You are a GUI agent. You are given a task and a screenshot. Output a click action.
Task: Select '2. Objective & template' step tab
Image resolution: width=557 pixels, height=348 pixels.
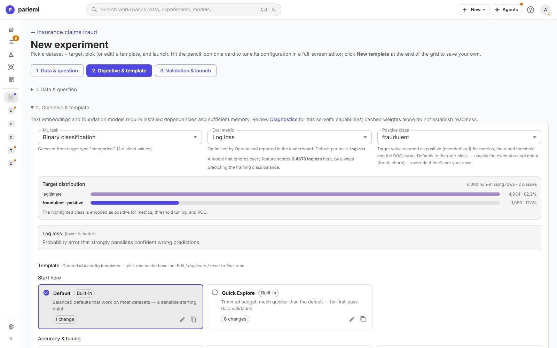coord(119,71)
